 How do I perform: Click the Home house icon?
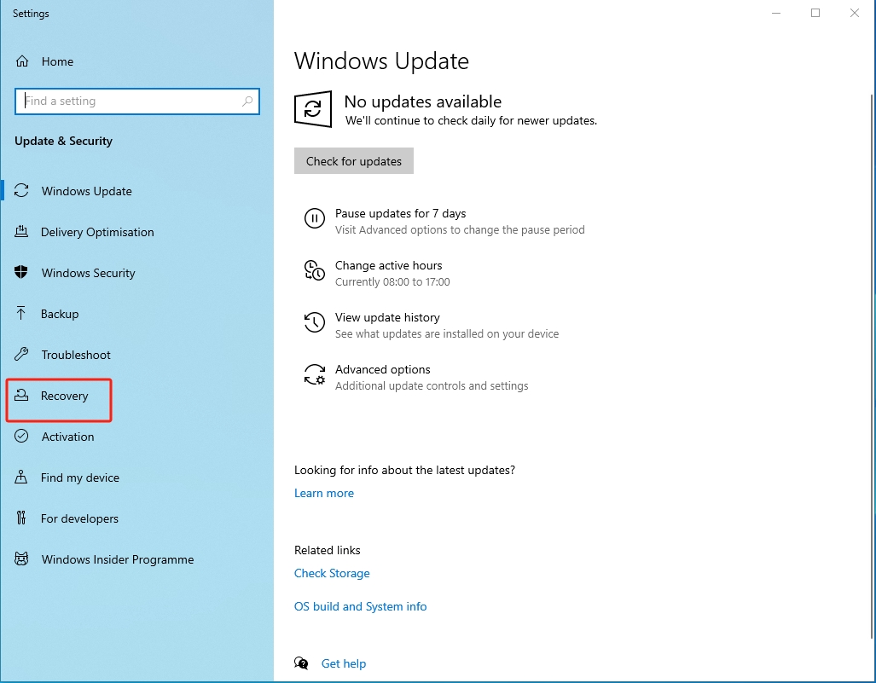tap(22, 61)
